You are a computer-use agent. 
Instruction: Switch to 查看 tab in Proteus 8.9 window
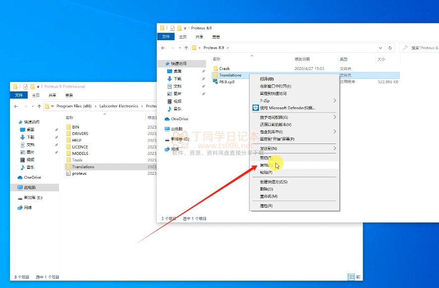coord(216,37)
